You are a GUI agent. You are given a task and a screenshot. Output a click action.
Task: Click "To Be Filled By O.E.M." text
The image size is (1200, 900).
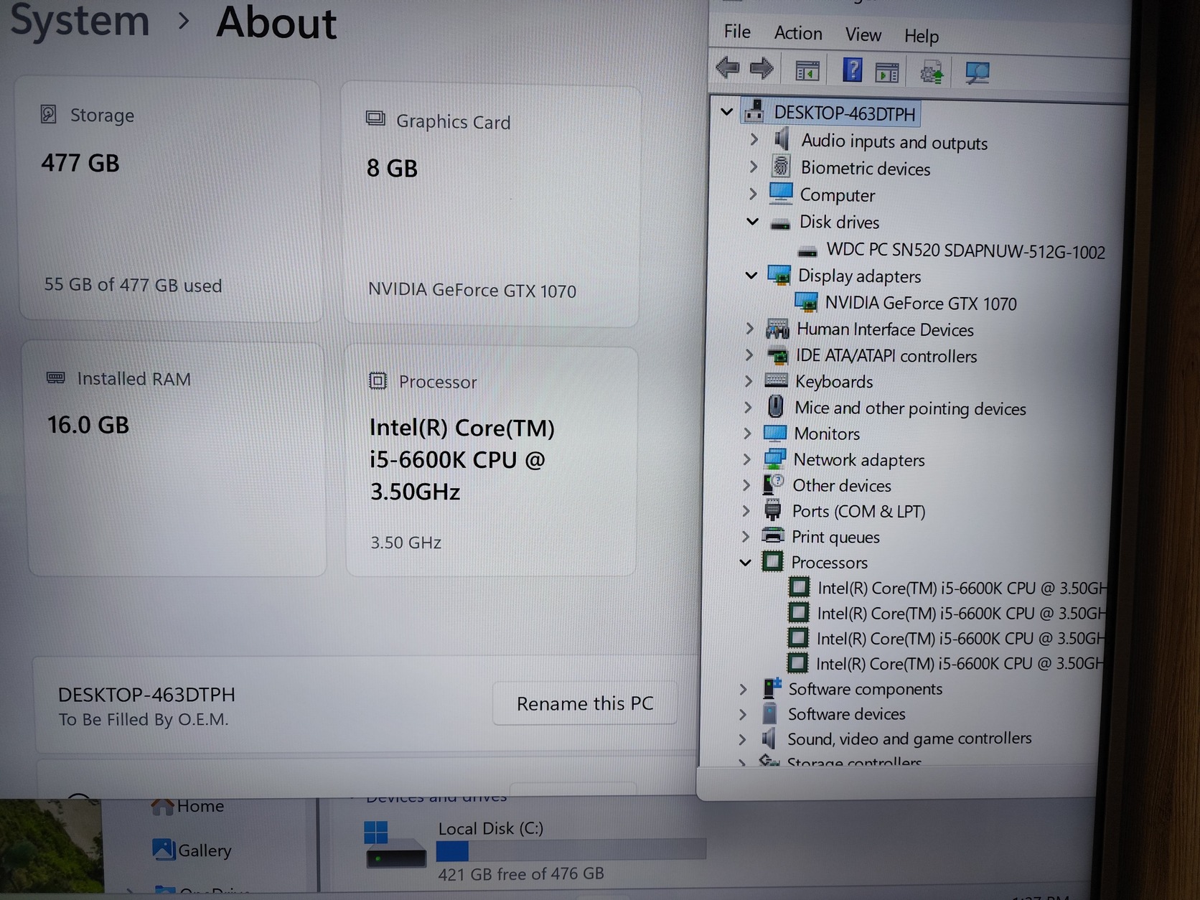144,719
